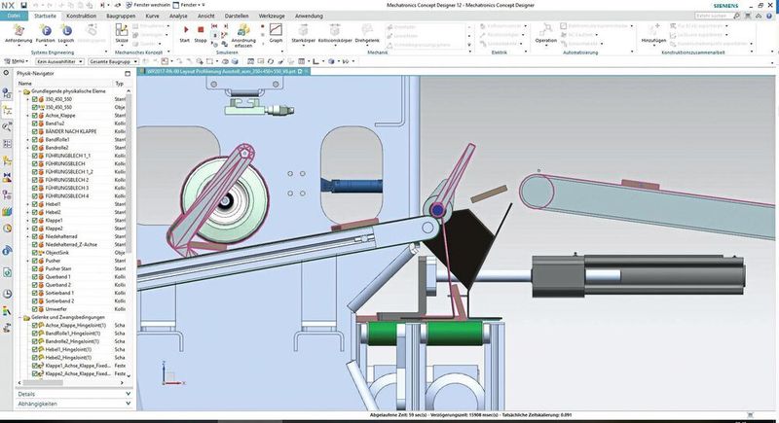Screen dimensions: 779x423
Task: Click the Typ column header
Action: tap(120, 84)
